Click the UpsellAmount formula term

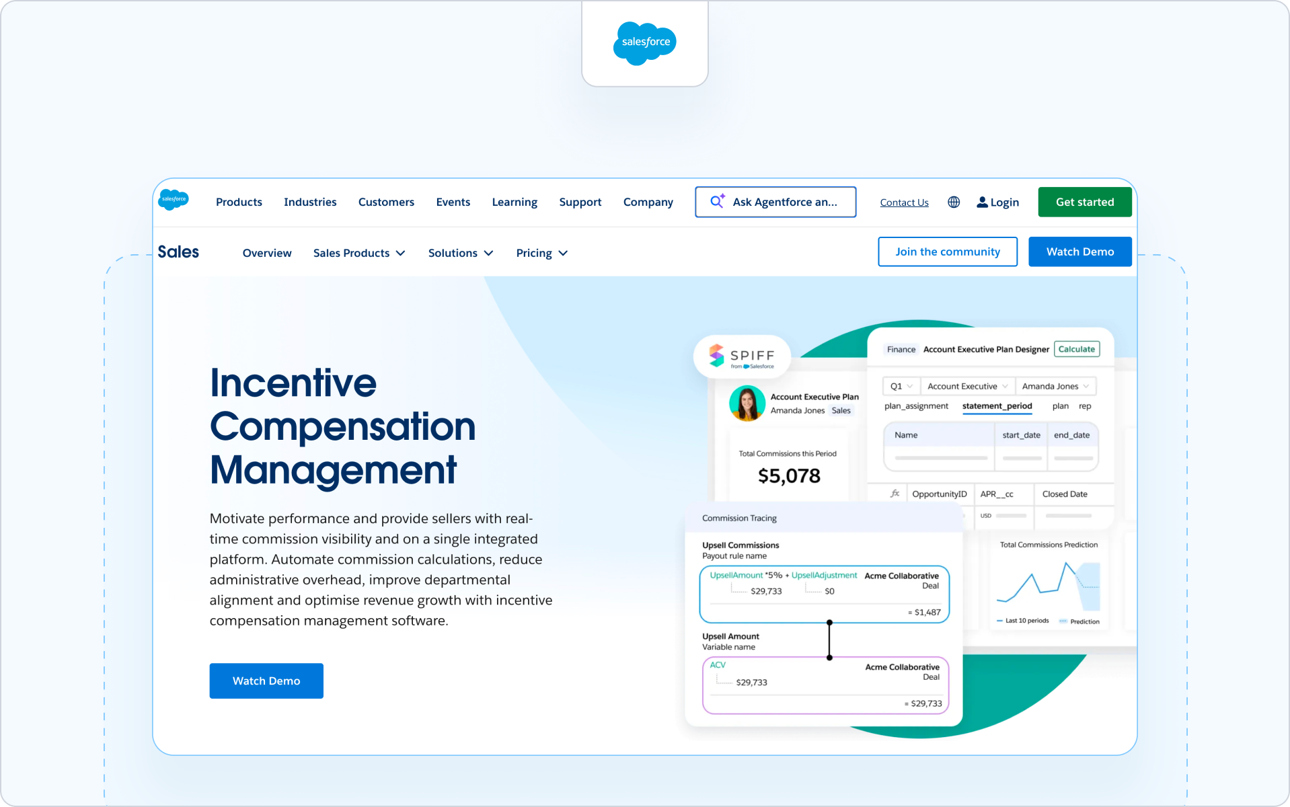point(736,575)
